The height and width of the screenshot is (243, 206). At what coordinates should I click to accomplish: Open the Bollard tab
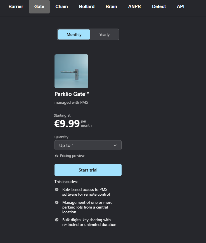pyautogui.click(x=87, y=6)
